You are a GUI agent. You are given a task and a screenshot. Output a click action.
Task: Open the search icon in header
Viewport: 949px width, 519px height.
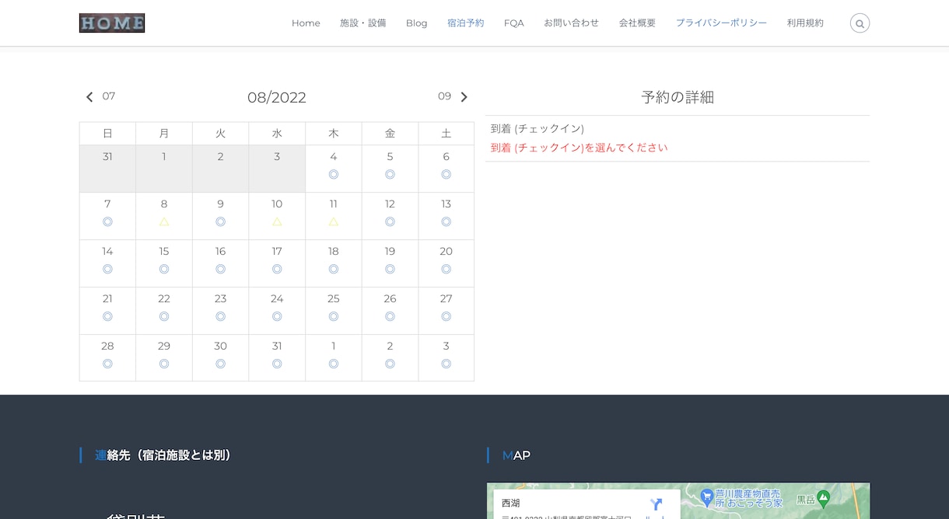860,23
